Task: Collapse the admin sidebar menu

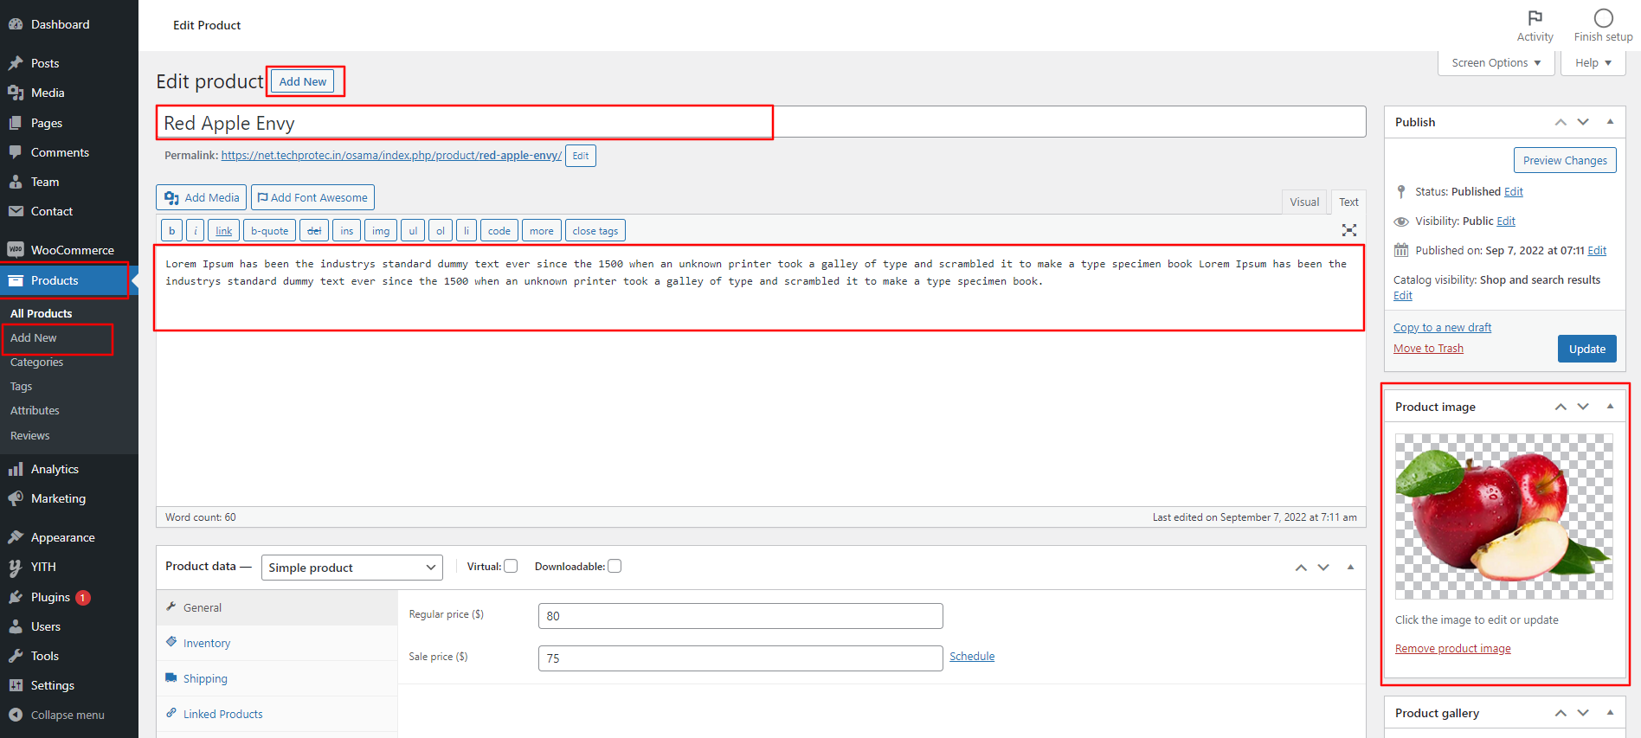Action: 67,715
